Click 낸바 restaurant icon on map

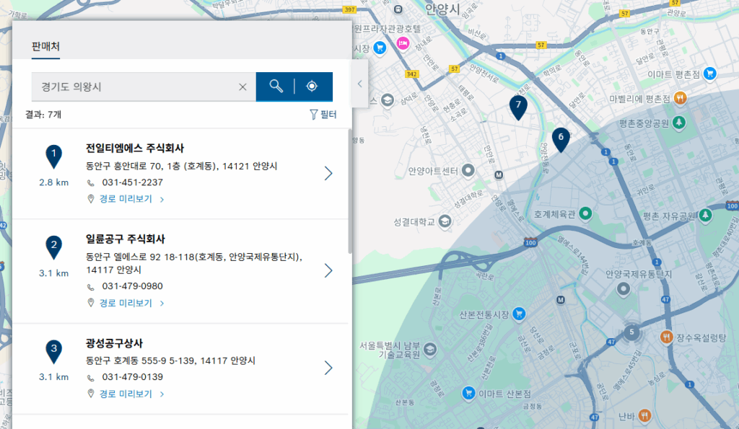[644, 415]
